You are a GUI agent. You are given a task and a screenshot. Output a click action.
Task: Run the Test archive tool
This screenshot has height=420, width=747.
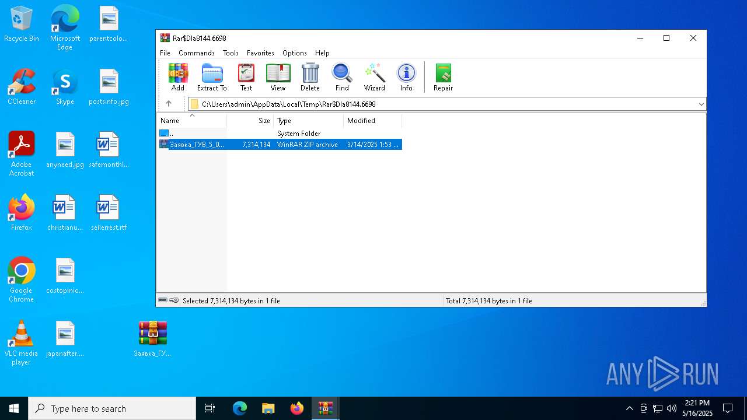tap(246, 77)
